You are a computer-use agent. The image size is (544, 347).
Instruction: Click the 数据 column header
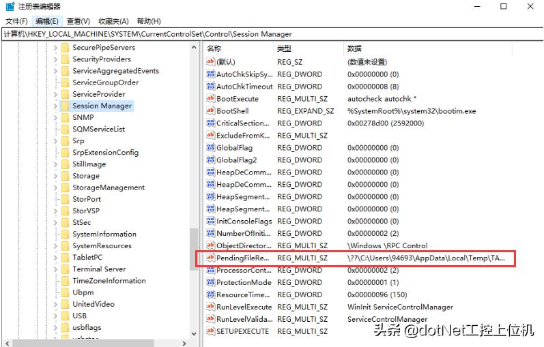click(x=428, y=48)
